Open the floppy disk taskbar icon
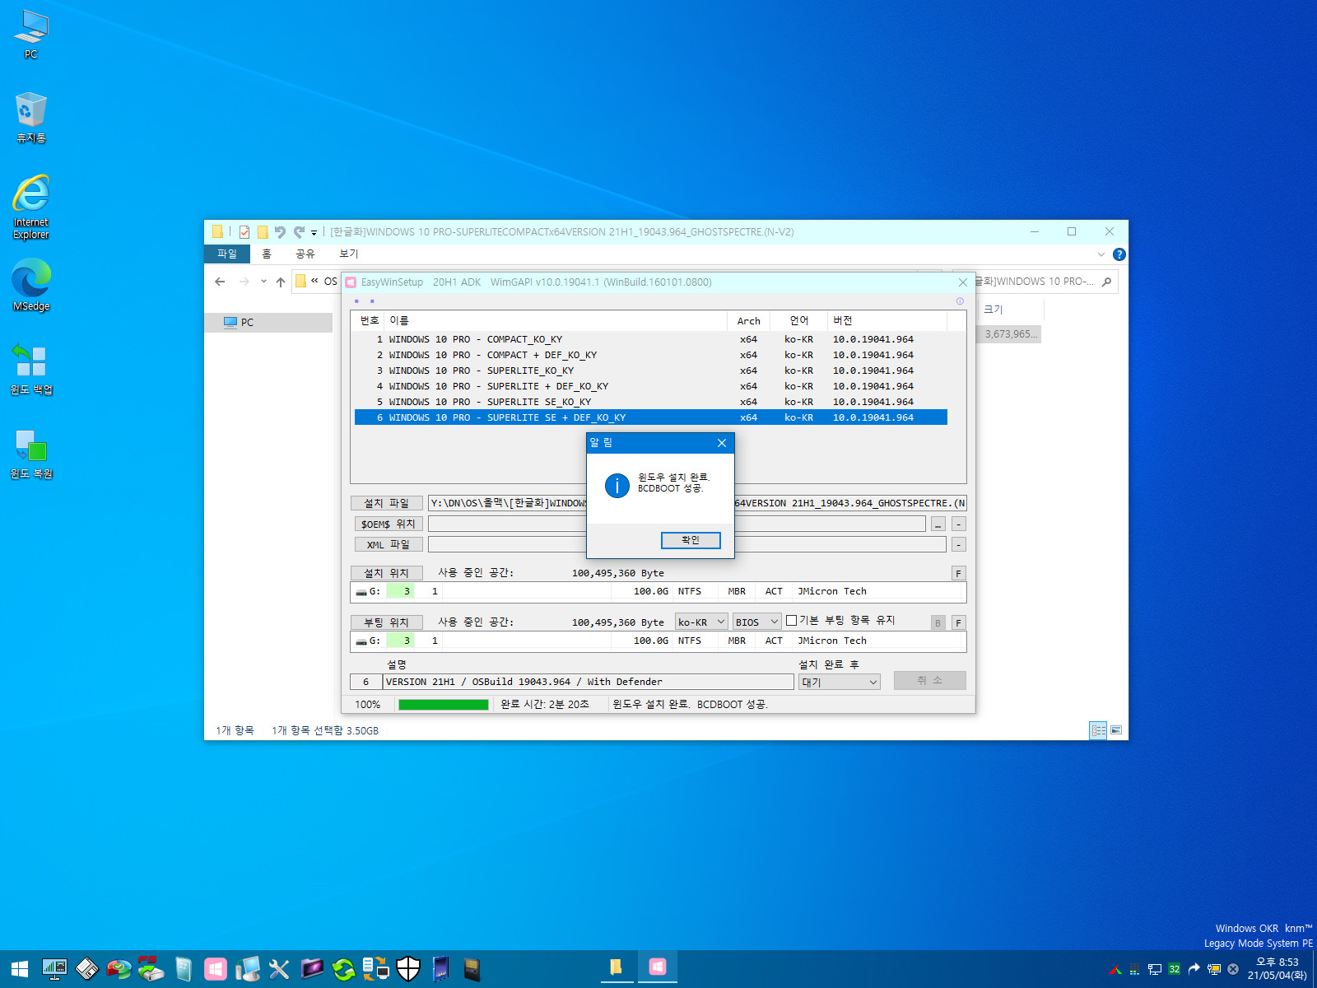Viewport: 1317px width, 988px height. [86, 969]
